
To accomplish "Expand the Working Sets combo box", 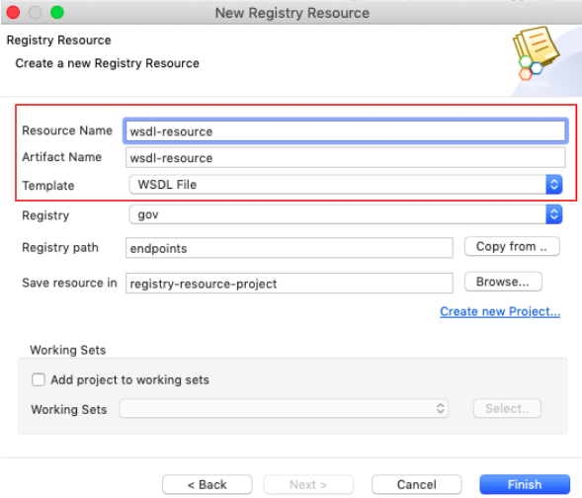I will pos(284,408).
